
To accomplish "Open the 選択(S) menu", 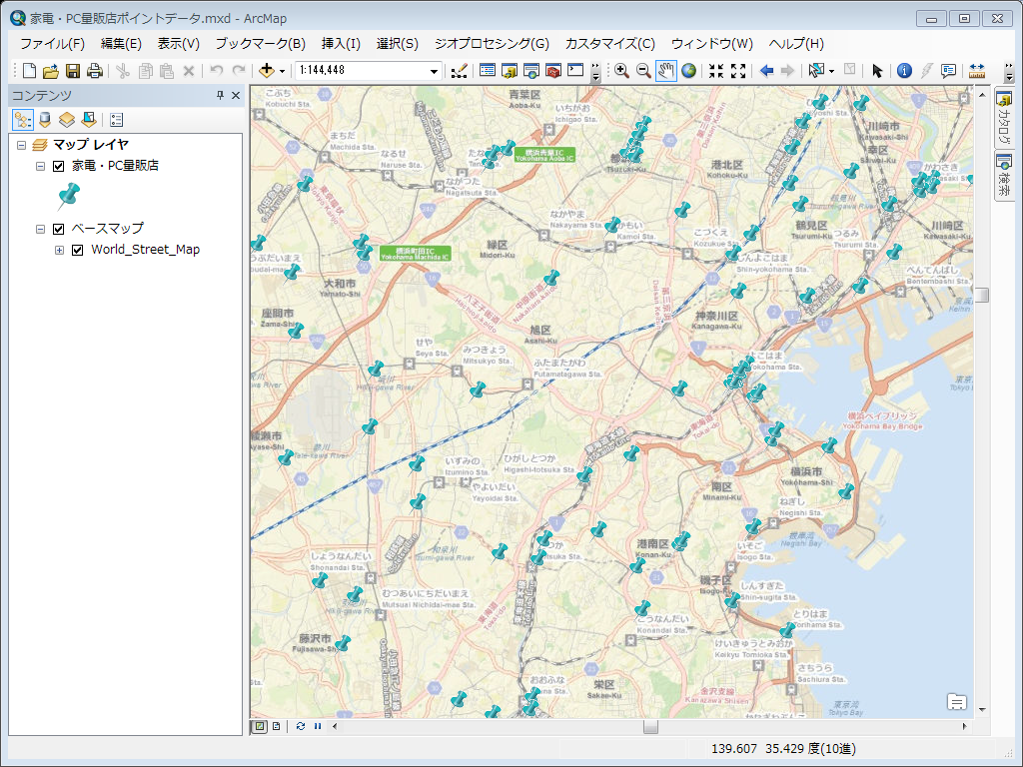I will point(398,44).
